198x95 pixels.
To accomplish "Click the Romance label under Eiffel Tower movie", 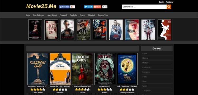I will coord(60,93).
